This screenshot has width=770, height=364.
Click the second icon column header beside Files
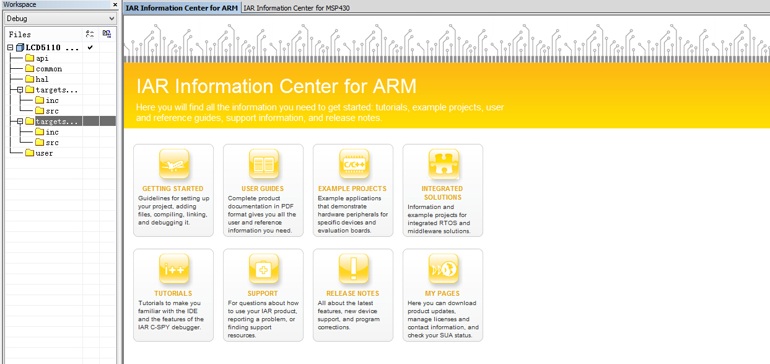pos(107,34)
